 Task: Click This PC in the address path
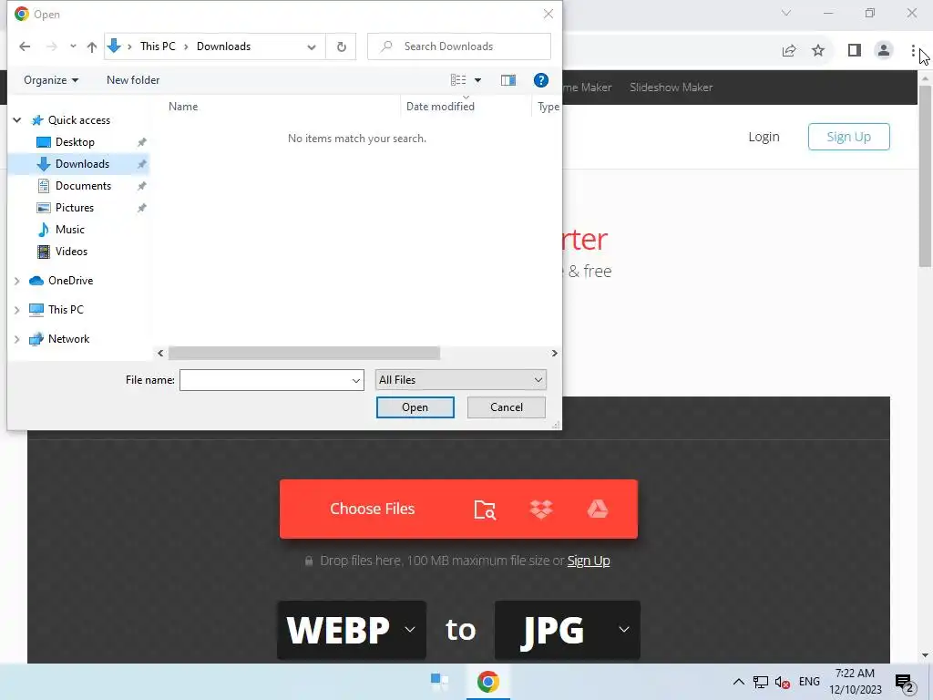pyautogui.click(x=158, y=46)
